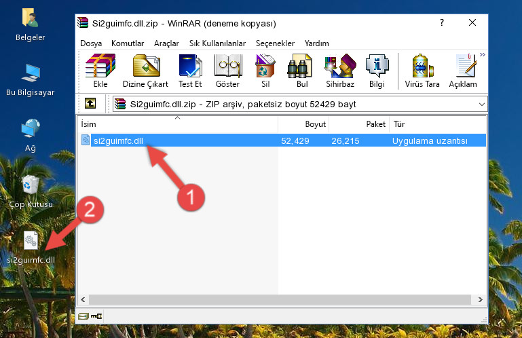Viewport: 522px width, 338px height.
Task: Open the Dosya menu
Action: coord(91,43)
